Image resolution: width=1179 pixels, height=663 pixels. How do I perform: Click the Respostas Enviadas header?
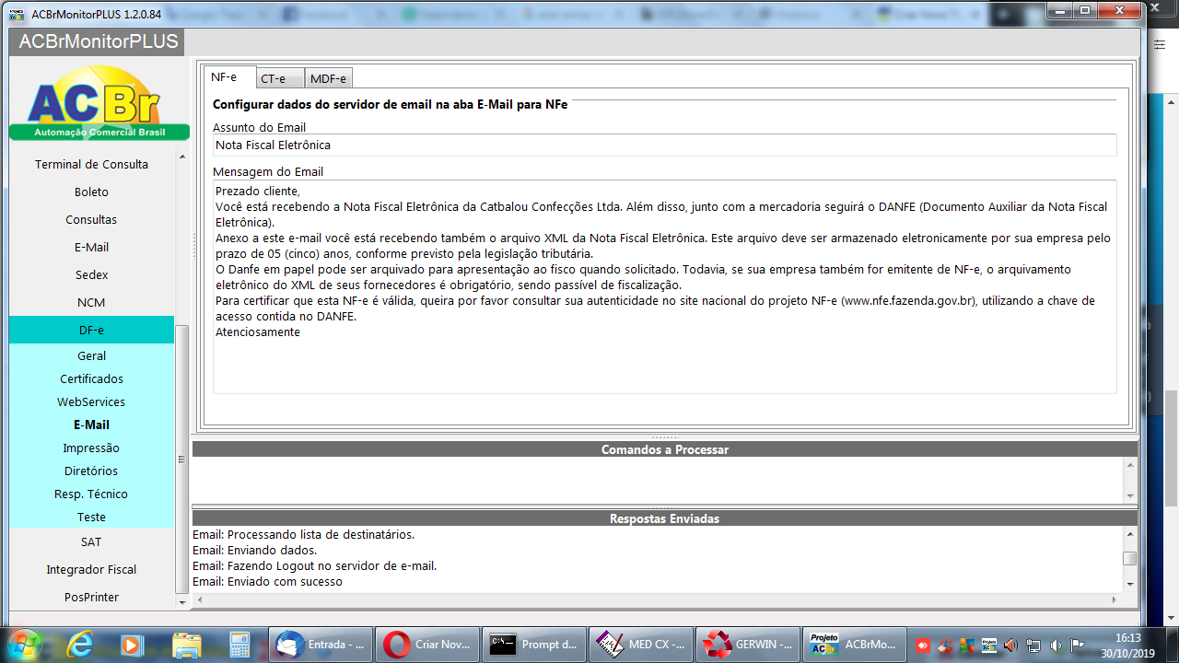click(x=665, y=518)
